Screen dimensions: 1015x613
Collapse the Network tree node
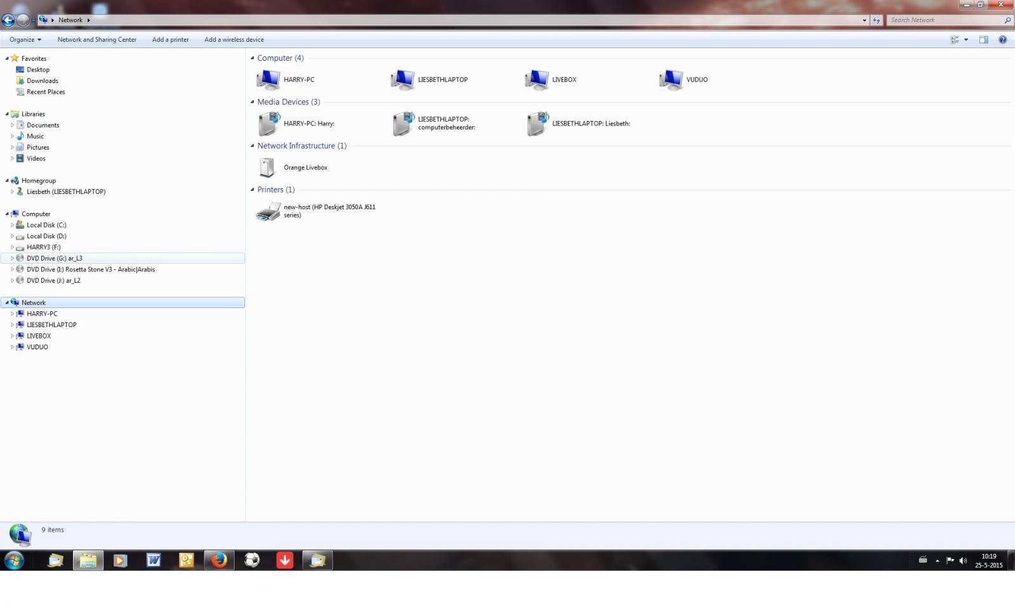click(7, 303)
